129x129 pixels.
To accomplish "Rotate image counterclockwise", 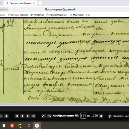I will tap(44, 116).
